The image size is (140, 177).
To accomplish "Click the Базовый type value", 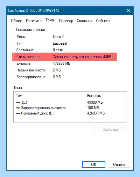I will coord(60,43).
